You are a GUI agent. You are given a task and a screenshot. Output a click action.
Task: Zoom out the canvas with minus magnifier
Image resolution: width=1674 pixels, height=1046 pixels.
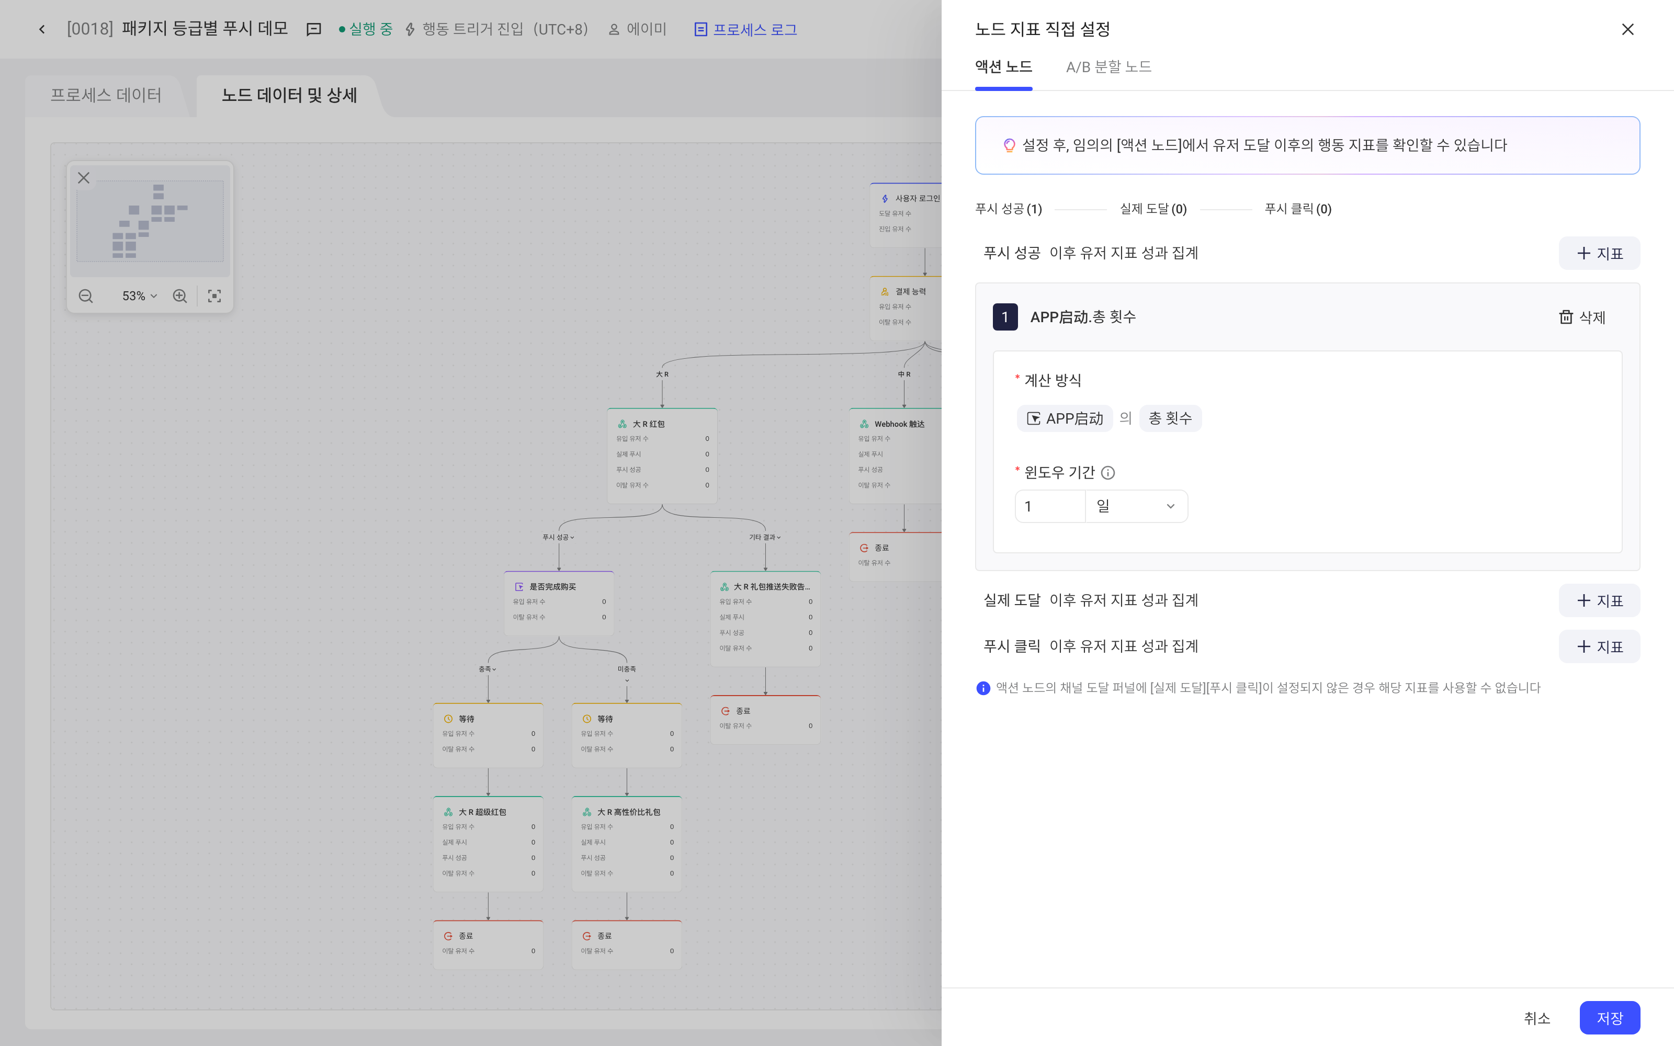pyautogui.click(x=86, y=296)
